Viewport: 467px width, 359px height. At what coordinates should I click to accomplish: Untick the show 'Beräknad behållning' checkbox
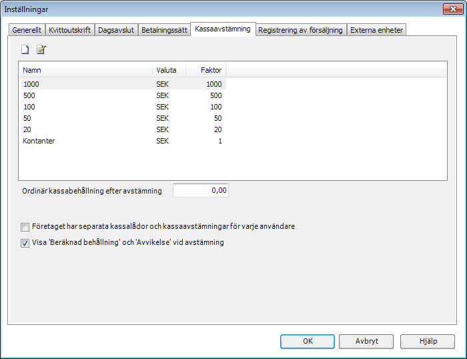(25, 243)
